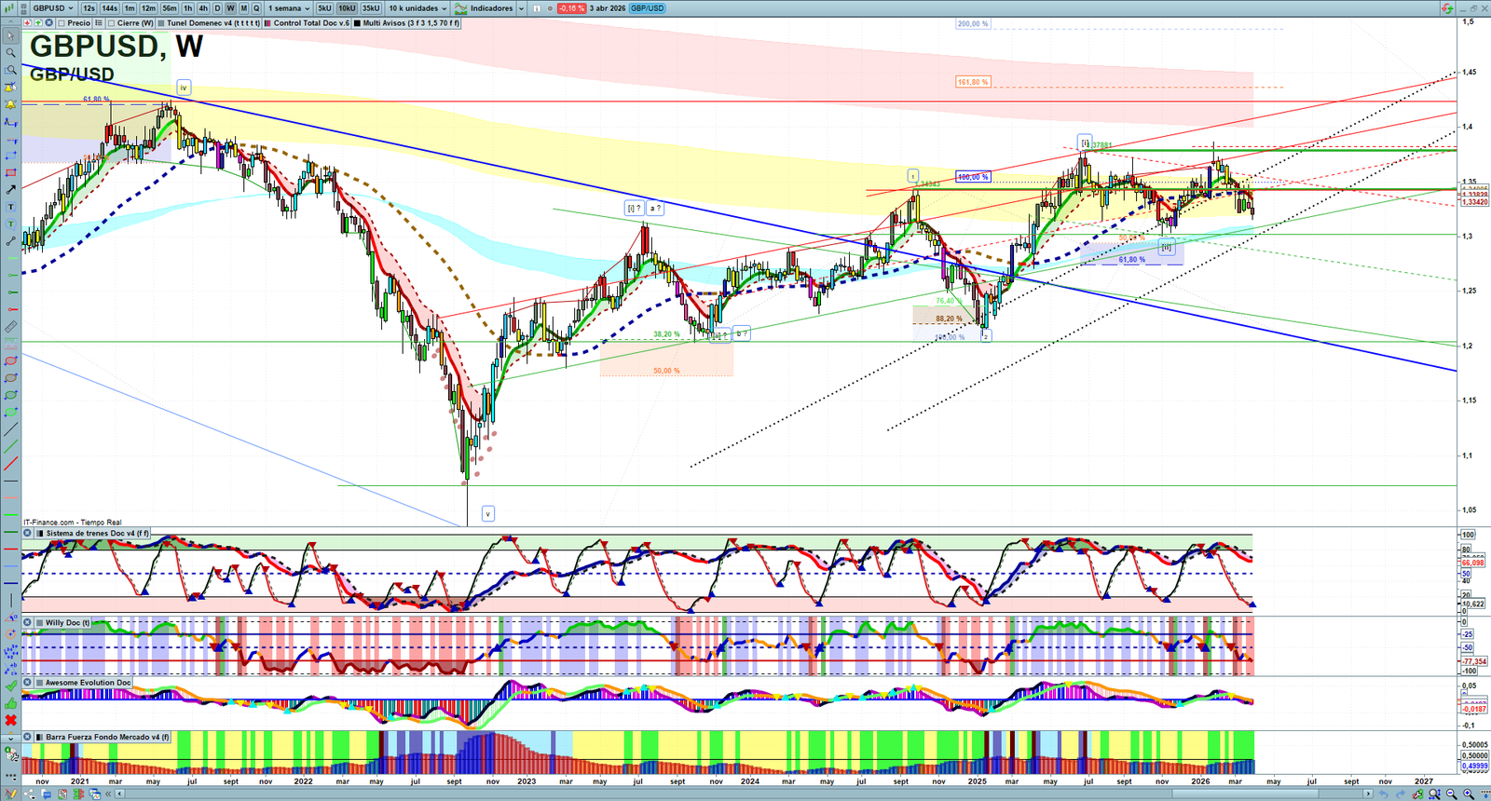Select the segment line drawing tool

(10, 241)
